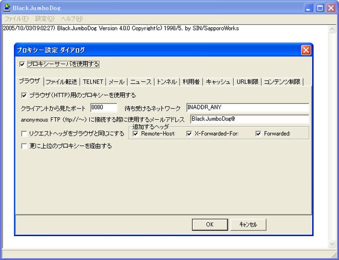
Task: Switch to the キャッシュ tab
Action: pos(218,82)
